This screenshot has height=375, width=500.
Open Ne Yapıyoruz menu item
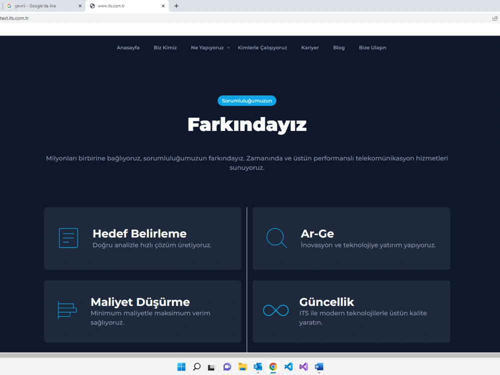click(207, 47)
